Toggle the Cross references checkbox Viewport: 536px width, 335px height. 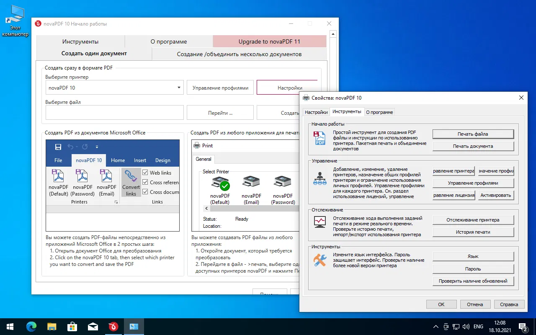[145, 182]
